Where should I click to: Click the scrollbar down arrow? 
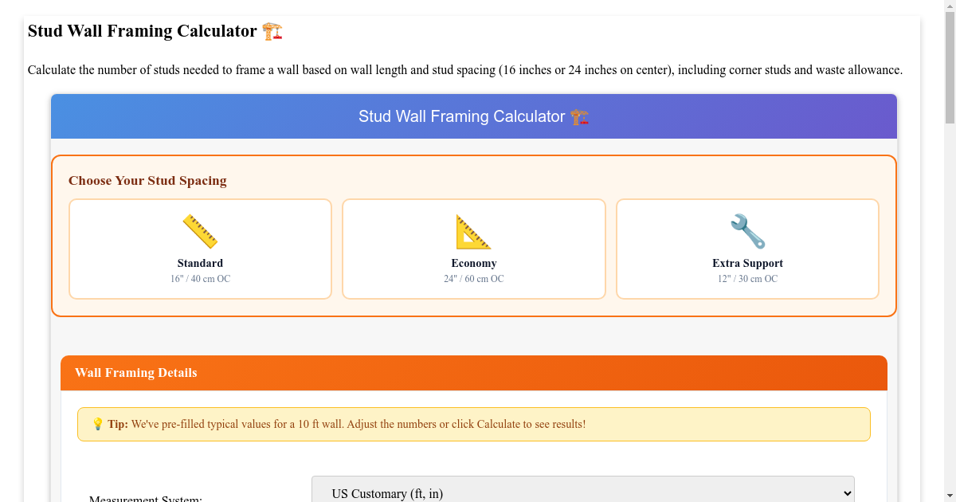[949, 495]
